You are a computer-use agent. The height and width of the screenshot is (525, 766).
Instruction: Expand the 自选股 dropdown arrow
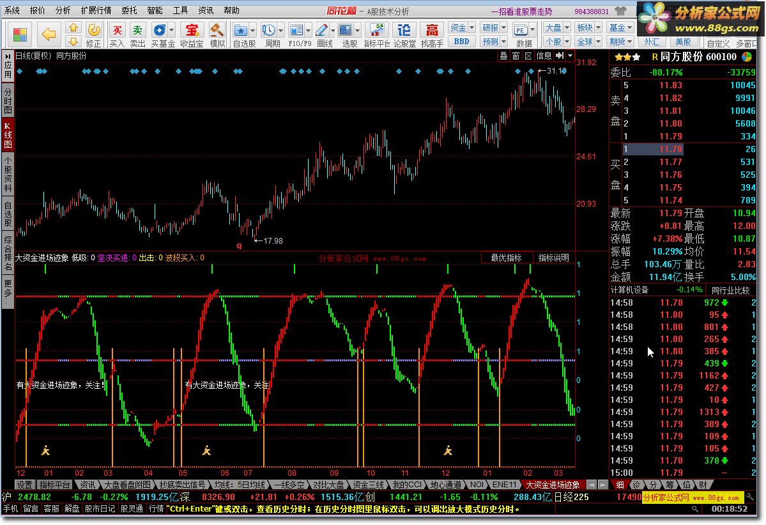coord(252,30)
